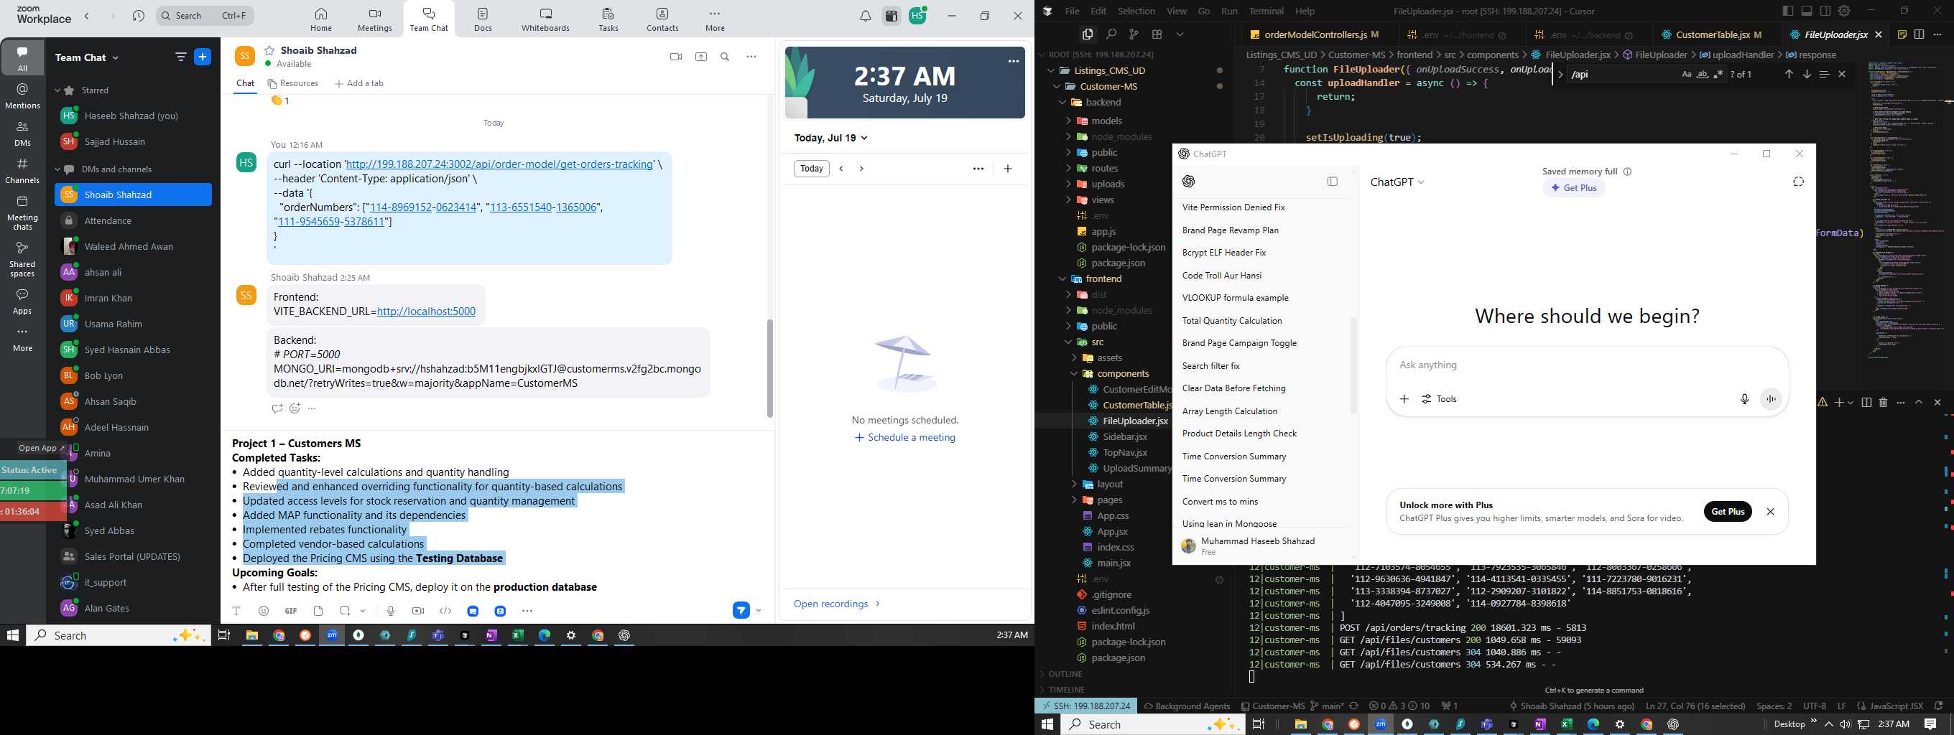The height and width of the screenshot is (735, 1954).
Task: Start a video call with Shoaib Shahzad
Action: [675, 57]
